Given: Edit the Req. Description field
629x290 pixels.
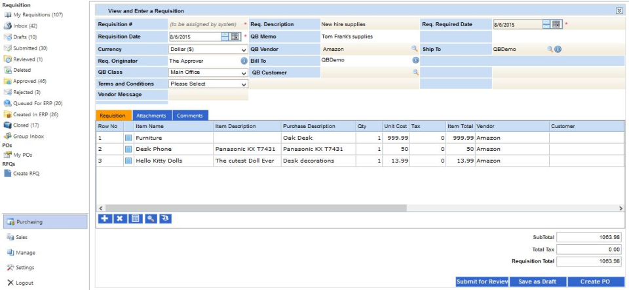Looking at the screenshot, I should [370, 24].
